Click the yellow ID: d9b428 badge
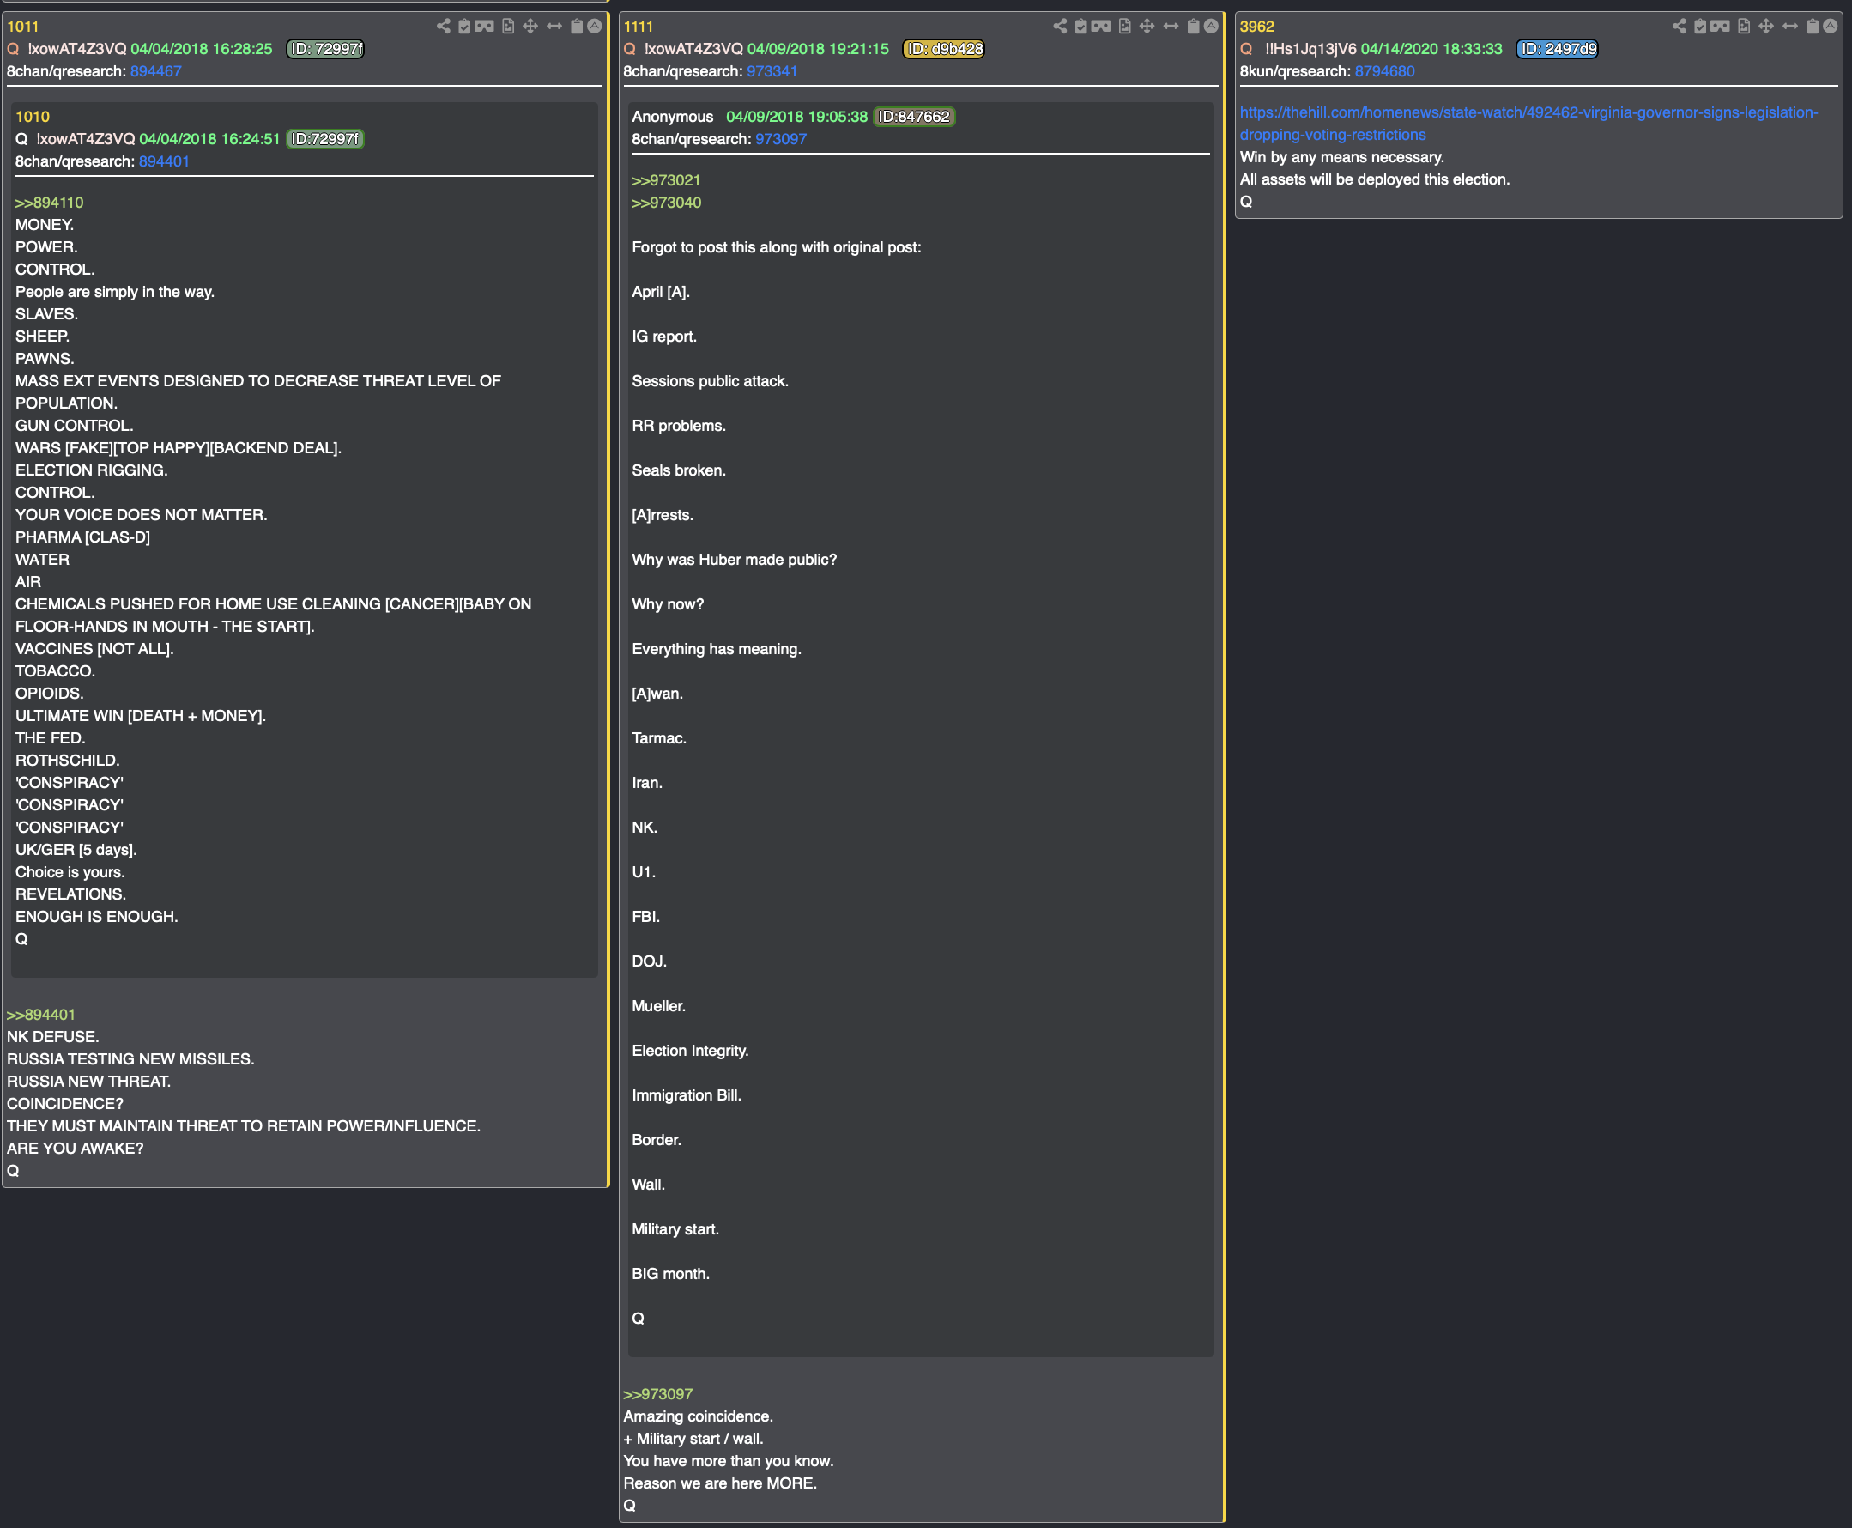The width and height of the screenshot is (1852, 1528). coord(943,49)
